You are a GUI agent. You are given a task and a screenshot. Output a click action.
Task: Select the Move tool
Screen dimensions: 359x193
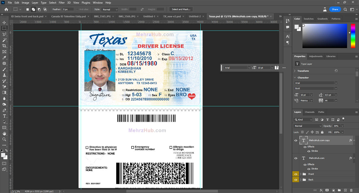[x=4, y=23]
